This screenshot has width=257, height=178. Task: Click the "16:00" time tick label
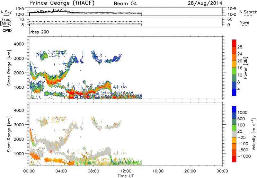[158, 171]
